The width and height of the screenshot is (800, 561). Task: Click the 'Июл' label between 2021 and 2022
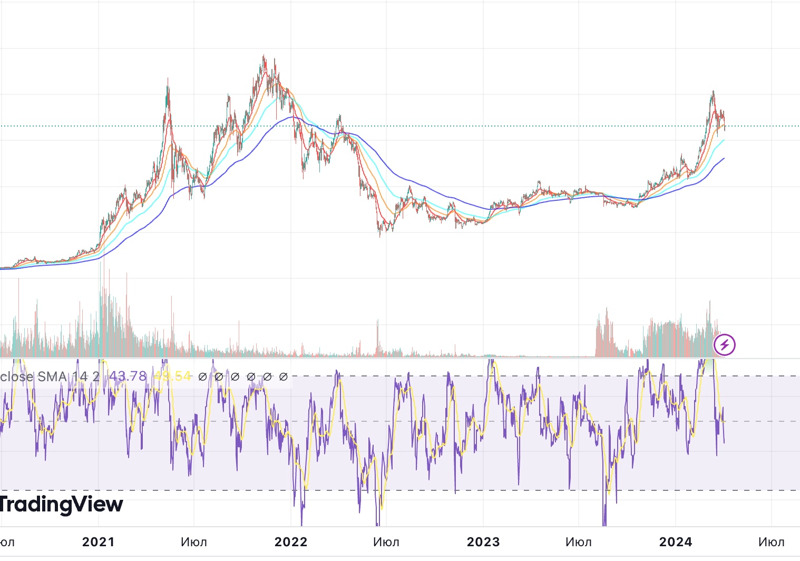click(194, 542)
